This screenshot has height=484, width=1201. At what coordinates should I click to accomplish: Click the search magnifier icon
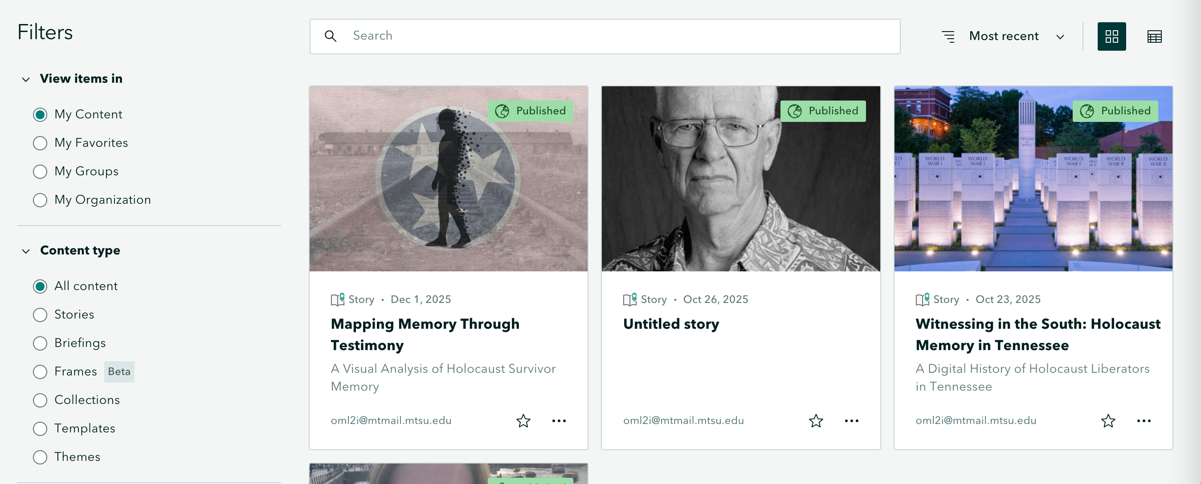331,36
